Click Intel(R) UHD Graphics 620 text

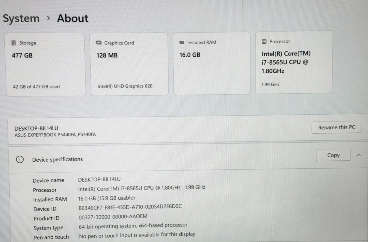coord(125,86)
